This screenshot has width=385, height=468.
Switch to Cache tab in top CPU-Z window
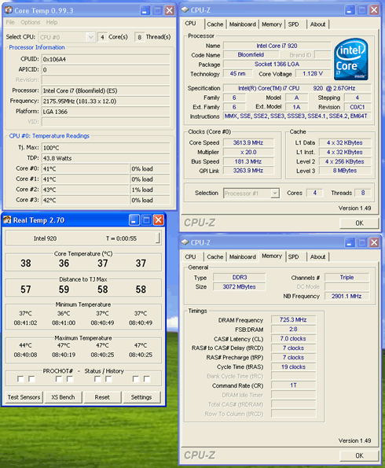(x=215, y=24)
